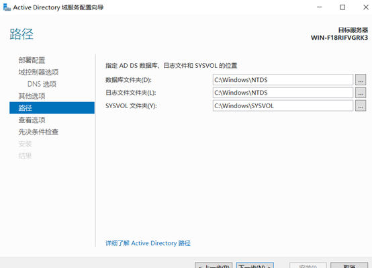Open the 先决条件检查 step

[38, 132]
